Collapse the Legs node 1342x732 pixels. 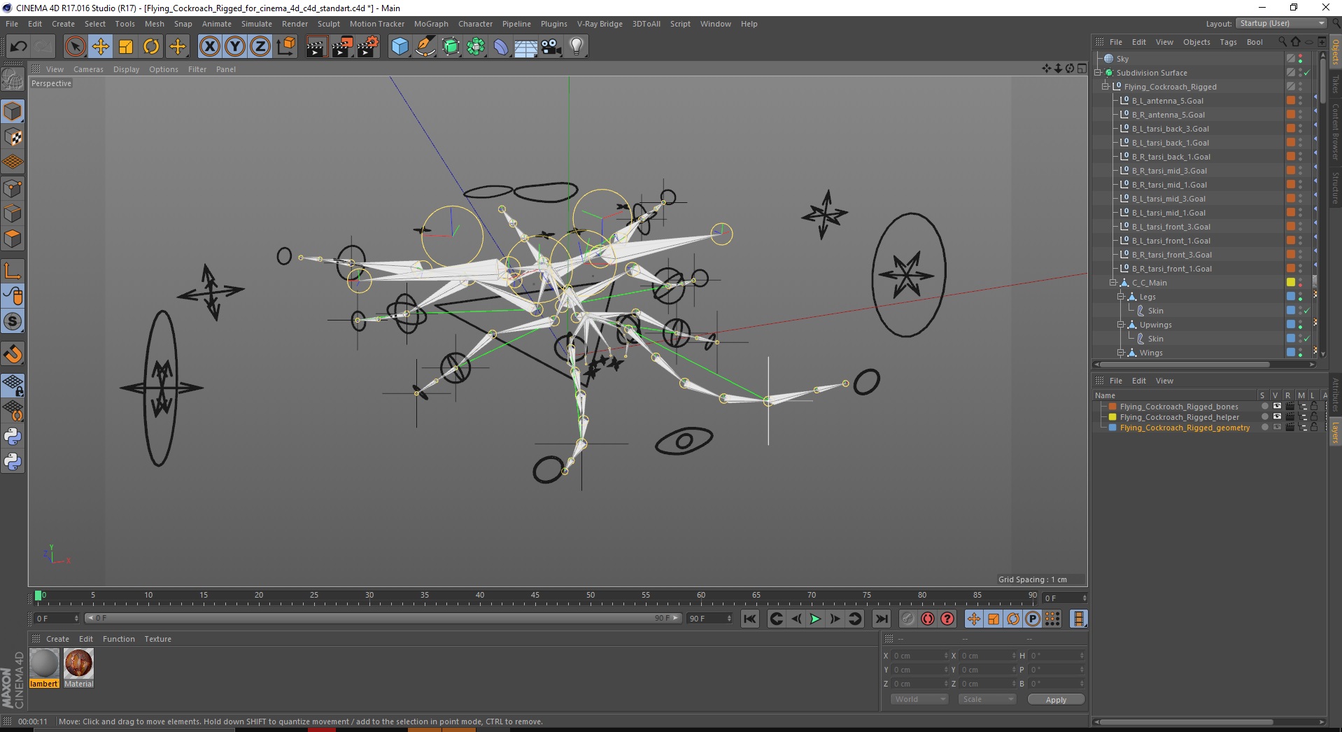(x=1121, y=297)
